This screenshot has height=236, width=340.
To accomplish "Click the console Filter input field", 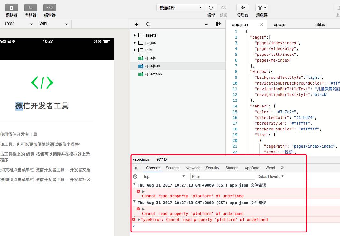I will (223, 176).
